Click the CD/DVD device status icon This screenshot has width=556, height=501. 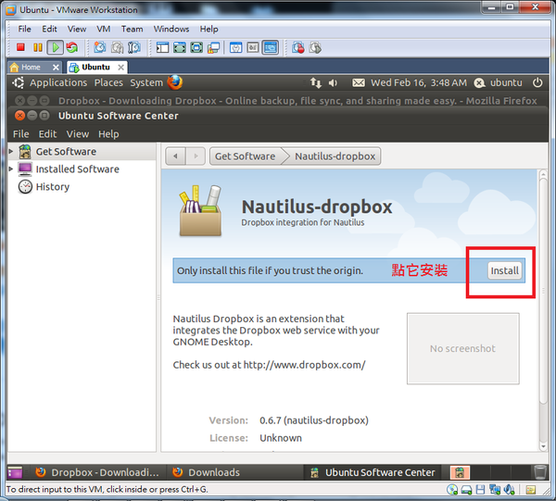452,490
